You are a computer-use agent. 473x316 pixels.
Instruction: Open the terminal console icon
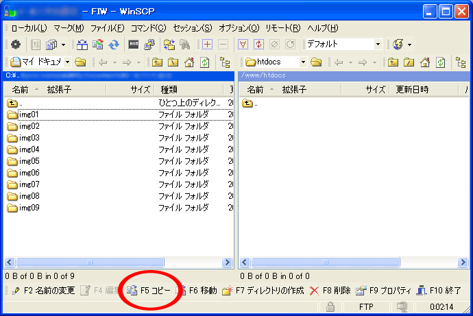coord(134,45)
